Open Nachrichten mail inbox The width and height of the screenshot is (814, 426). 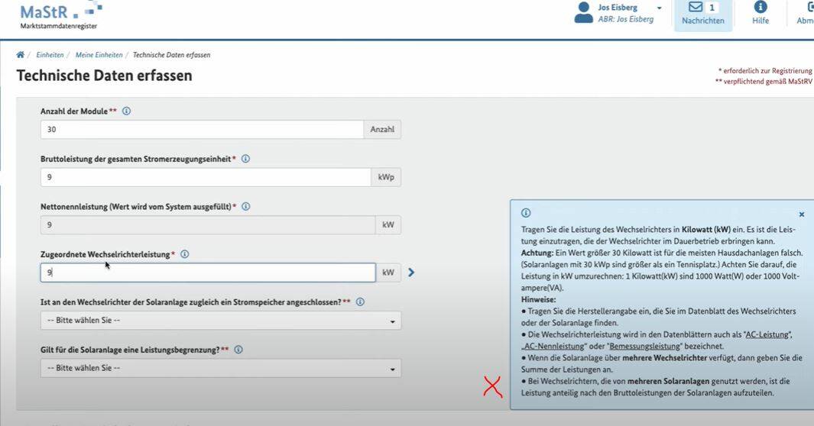click(702, 14)
